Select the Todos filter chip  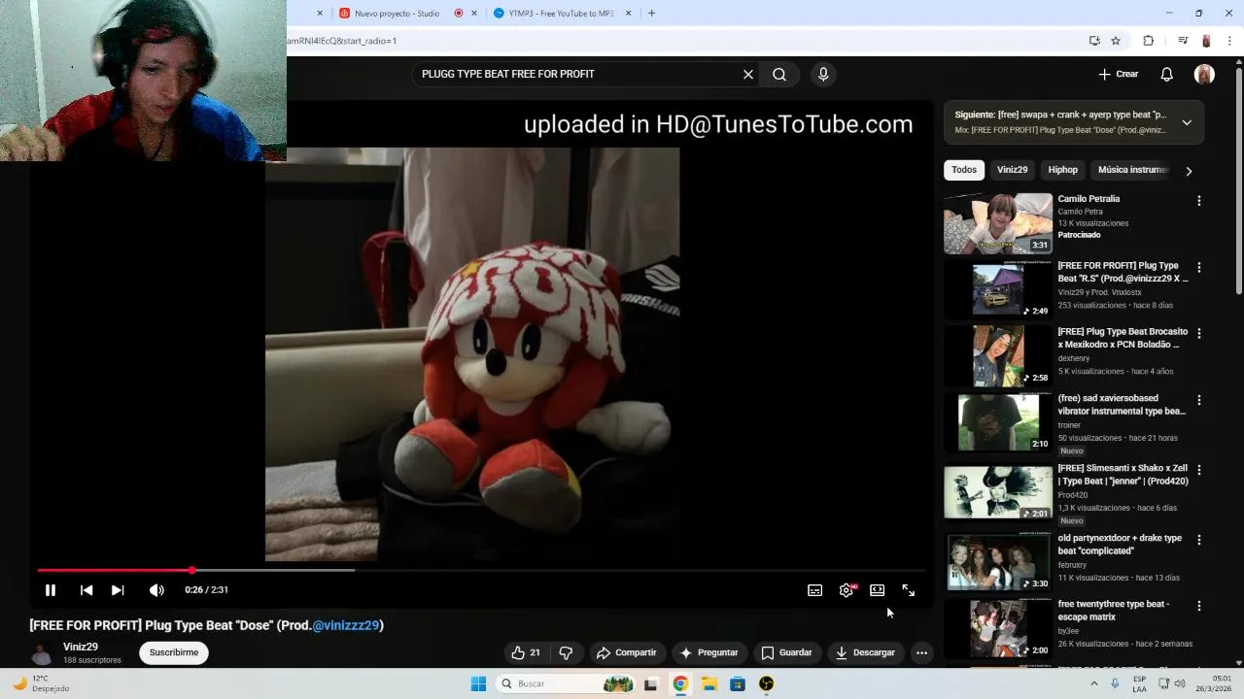click(x=964, y=170)
